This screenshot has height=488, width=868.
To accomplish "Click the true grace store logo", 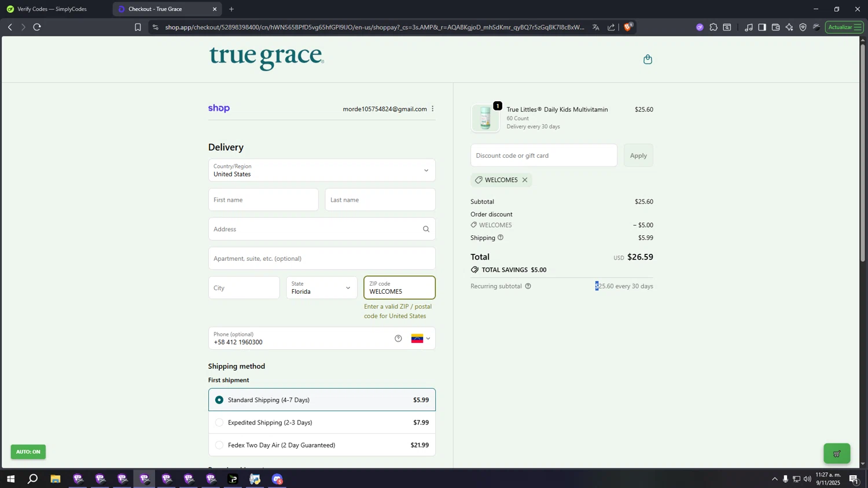I will pos(266,58).
